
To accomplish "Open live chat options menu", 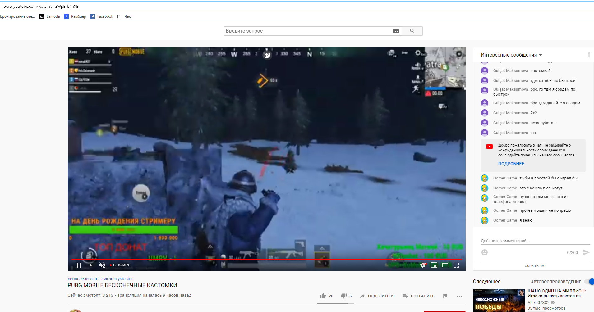I will 589,55.
